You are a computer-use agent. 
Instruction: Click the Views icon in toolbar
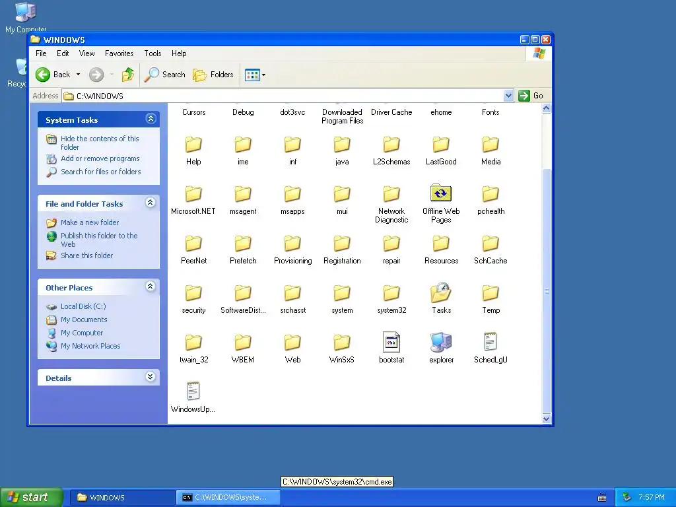252,75
